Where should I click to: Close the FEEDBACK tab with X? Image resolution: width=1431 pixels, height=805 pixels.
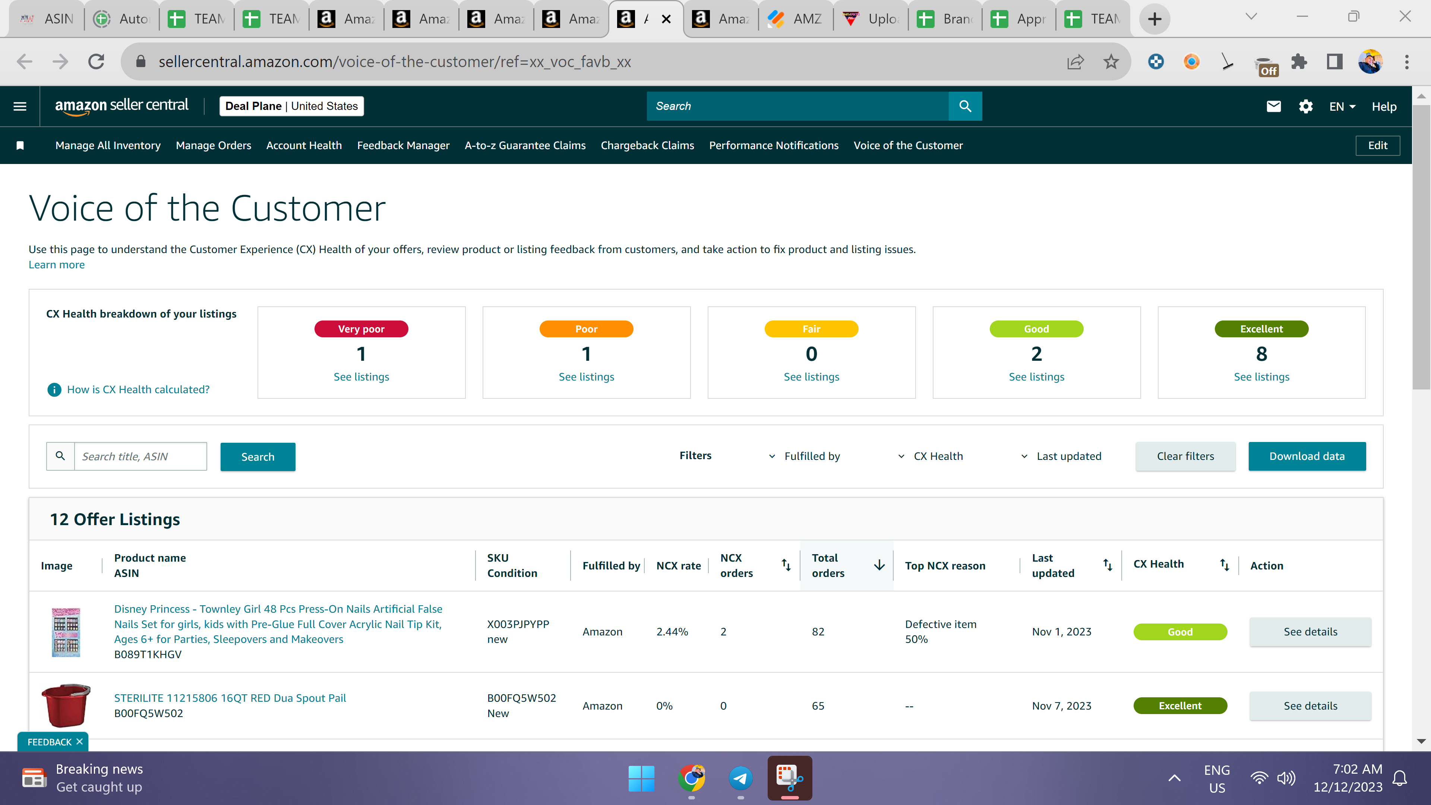click(x=79, y=742)
